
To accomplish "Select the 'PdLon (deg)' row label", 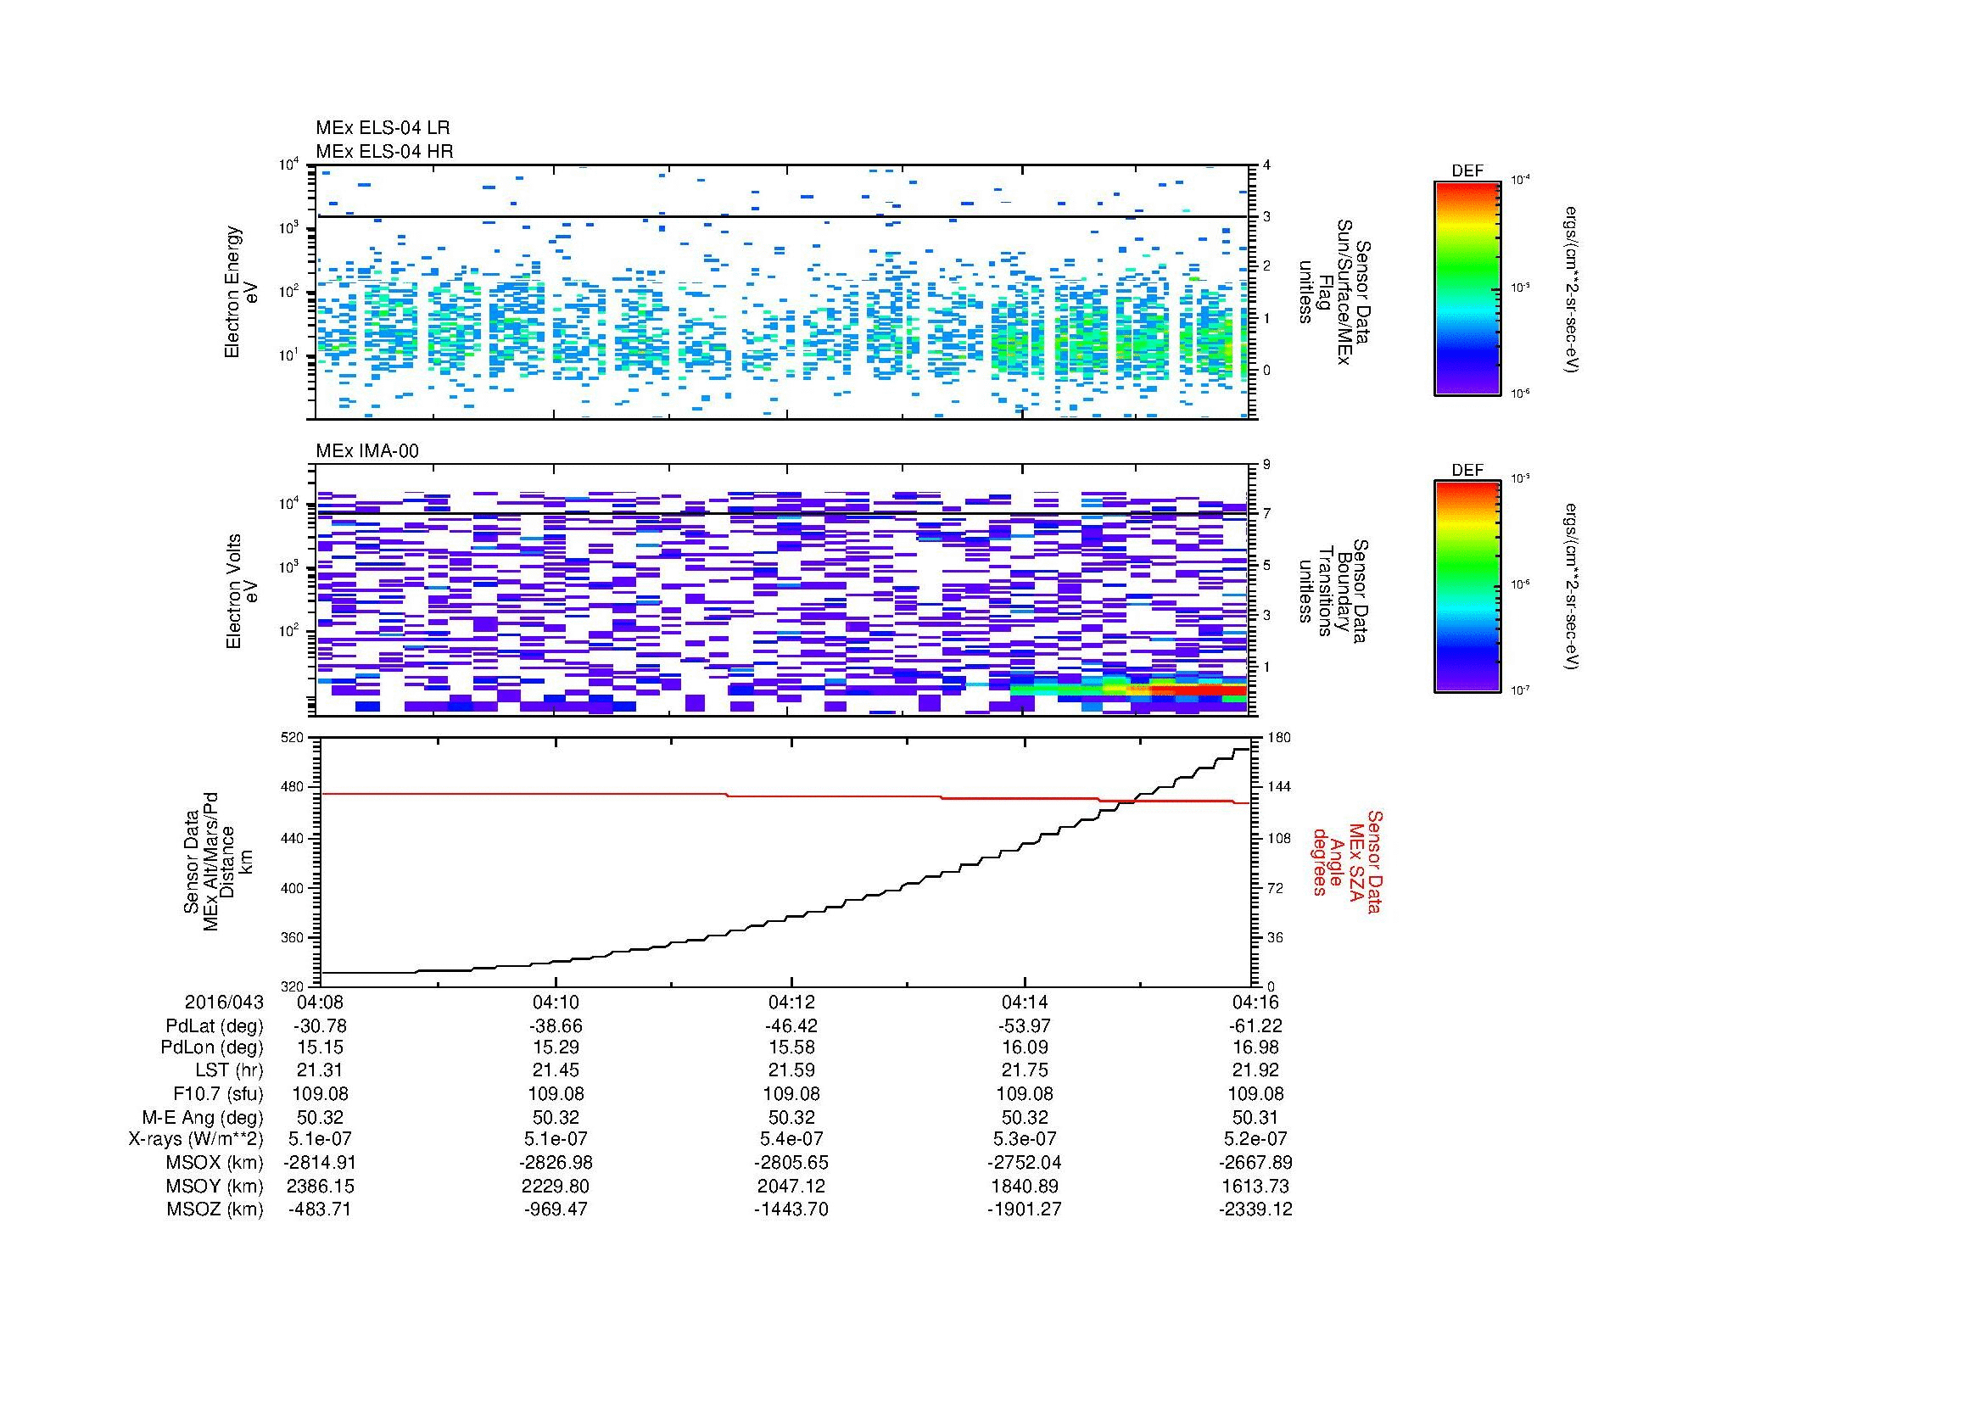I will coord(212,1047).
